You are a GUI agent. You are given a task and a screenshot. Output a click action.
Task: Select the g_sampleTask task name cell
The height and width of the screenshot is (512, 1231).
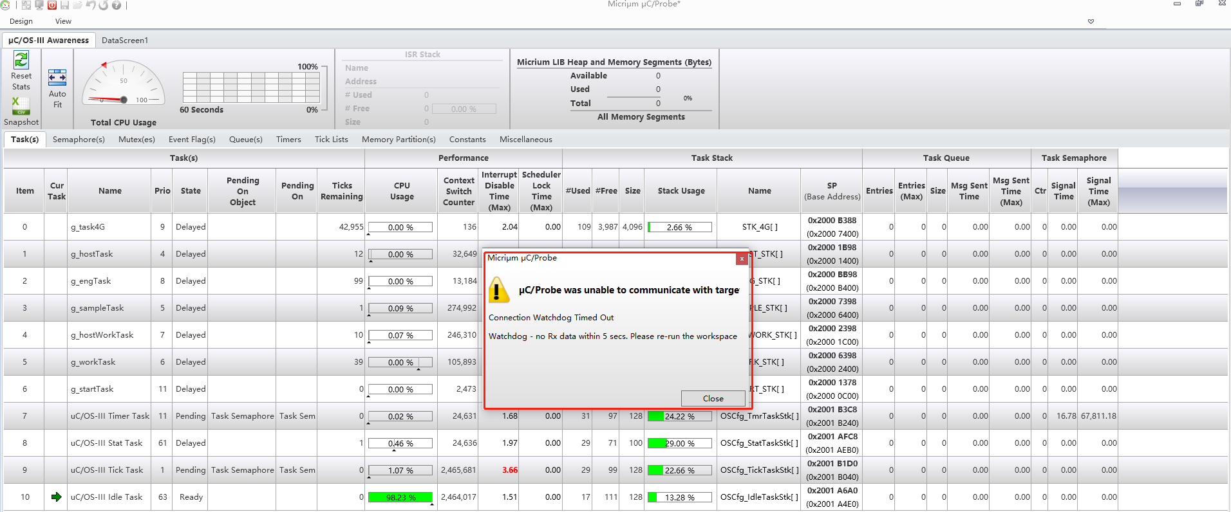point(109,308)
